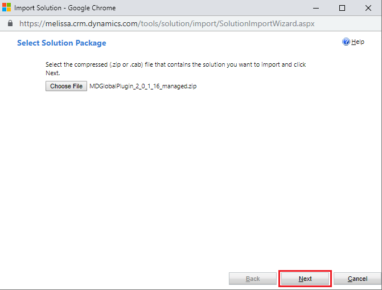Maximize the Import Solution window
The width and height of the screenshot is (382, 290).
pos(342,8)
